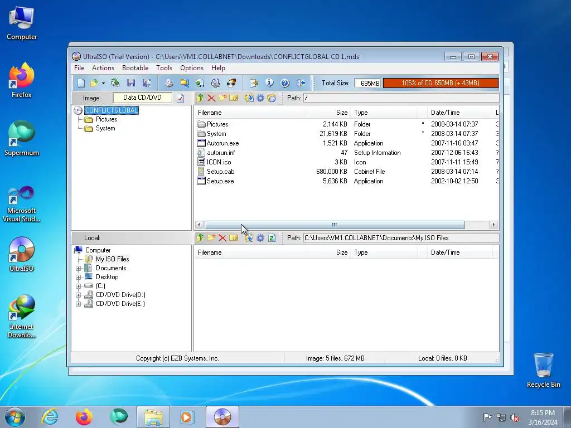Screen dimensions: 571x428
Task: Click red X delete in Local pane toolbar
Action: pos(222,238)
